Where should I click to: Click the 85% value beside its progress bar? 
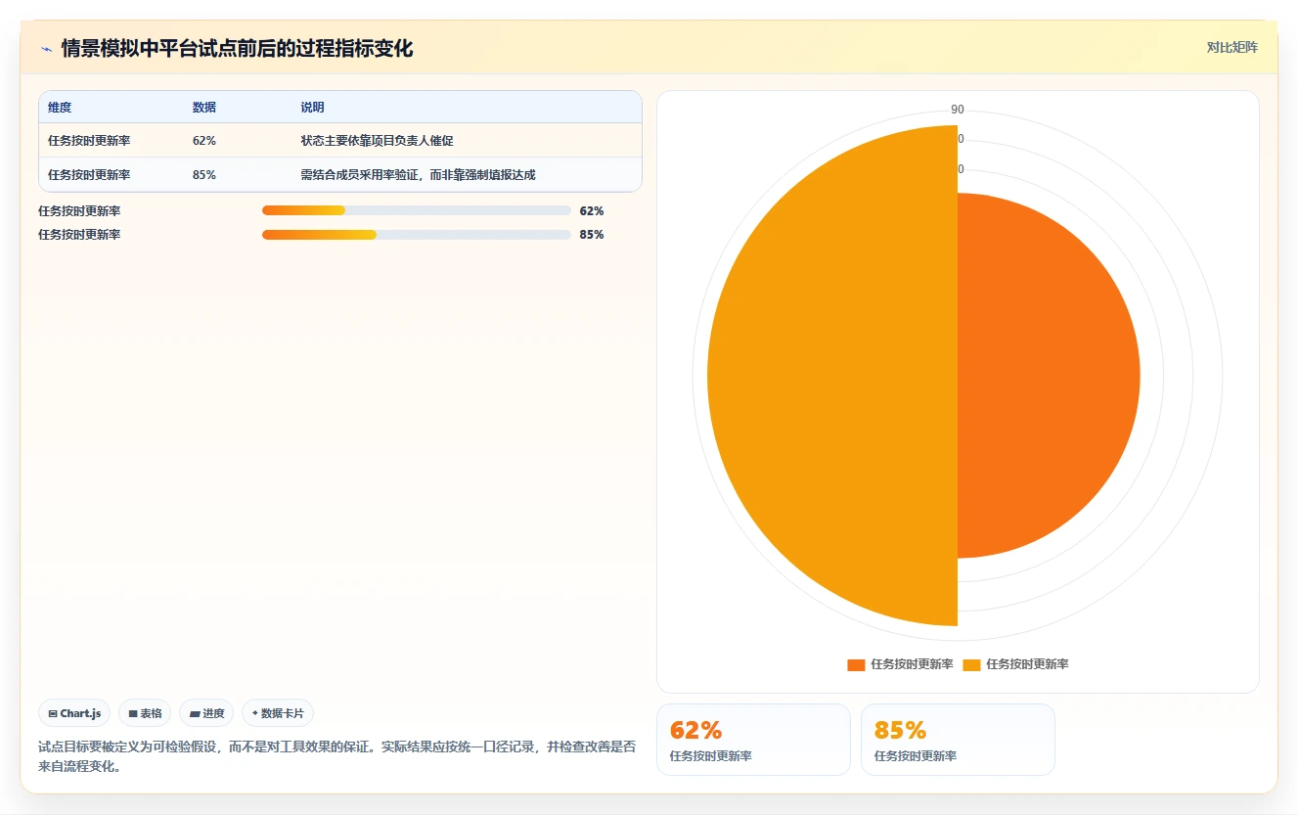tap(592, 235)
